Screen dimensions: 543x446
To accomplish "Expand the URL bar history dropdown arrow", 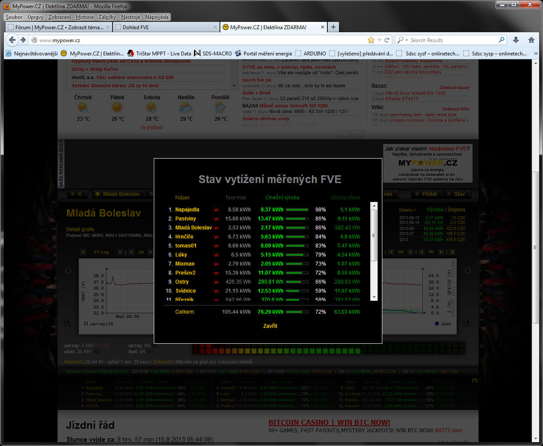I will tap(379, 40).
